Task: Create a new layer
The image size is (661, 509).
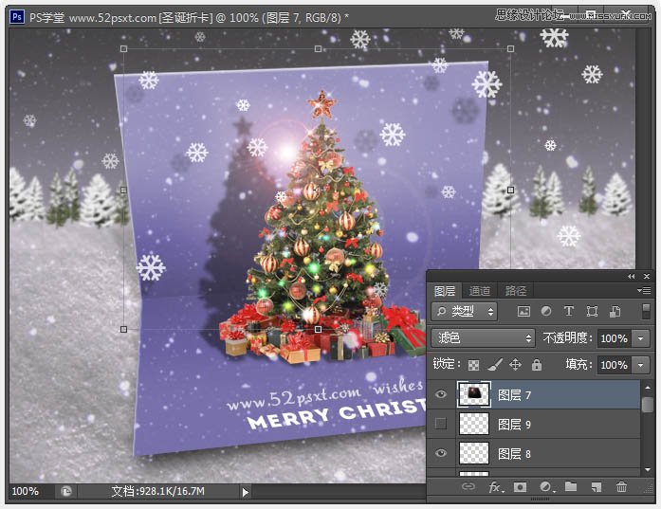Action: pyautogui.click(x=597, y=487)
